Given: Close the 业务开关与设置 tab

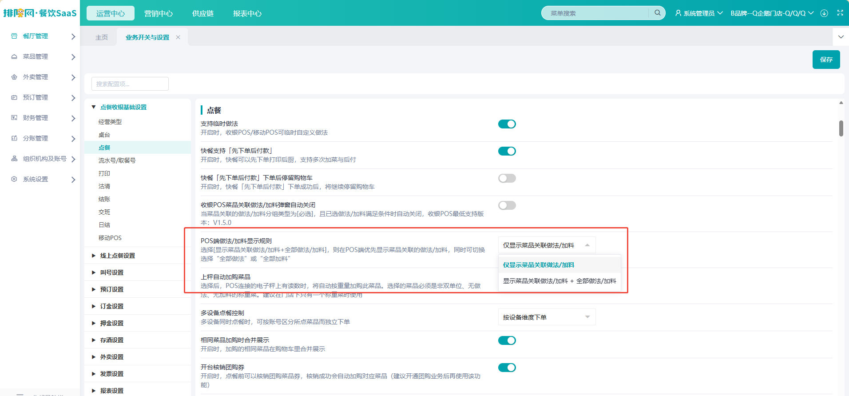Looking at the screenshot, I should pos(178,37).
